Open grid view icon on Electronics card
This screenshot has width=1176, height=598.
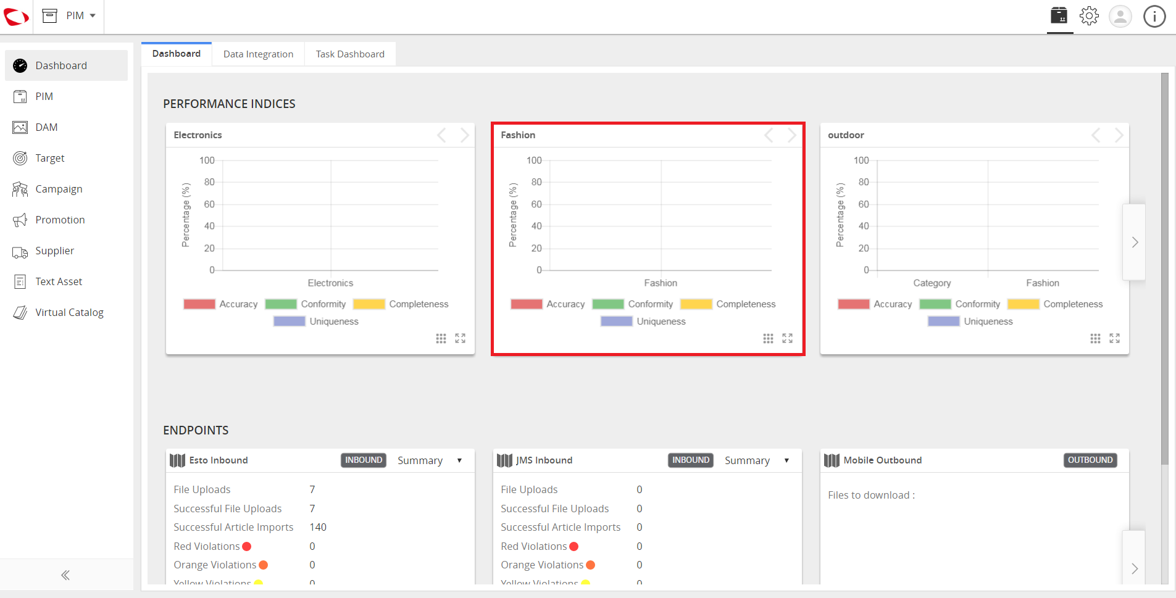click(441, 338)
